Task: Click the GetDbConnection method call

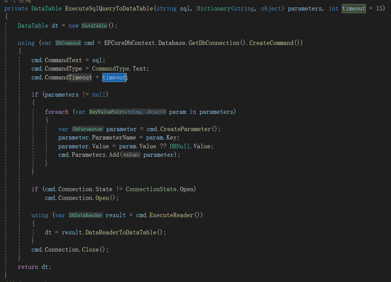Action: 214,43
